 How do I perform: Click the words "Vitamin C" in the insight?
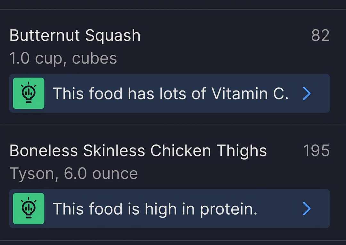[250, 94]
